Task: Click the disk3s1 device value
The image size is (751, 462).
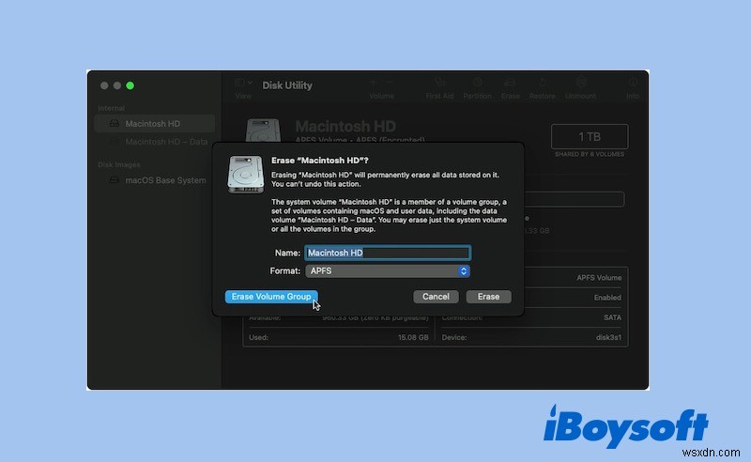Action: coord(608,337)
